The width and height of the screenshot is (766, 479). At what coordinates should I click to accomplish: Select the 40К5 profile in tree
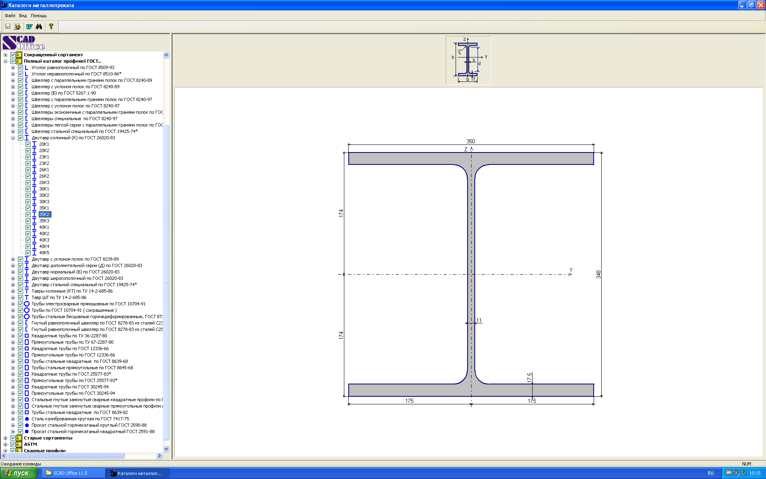click(44, 253)
